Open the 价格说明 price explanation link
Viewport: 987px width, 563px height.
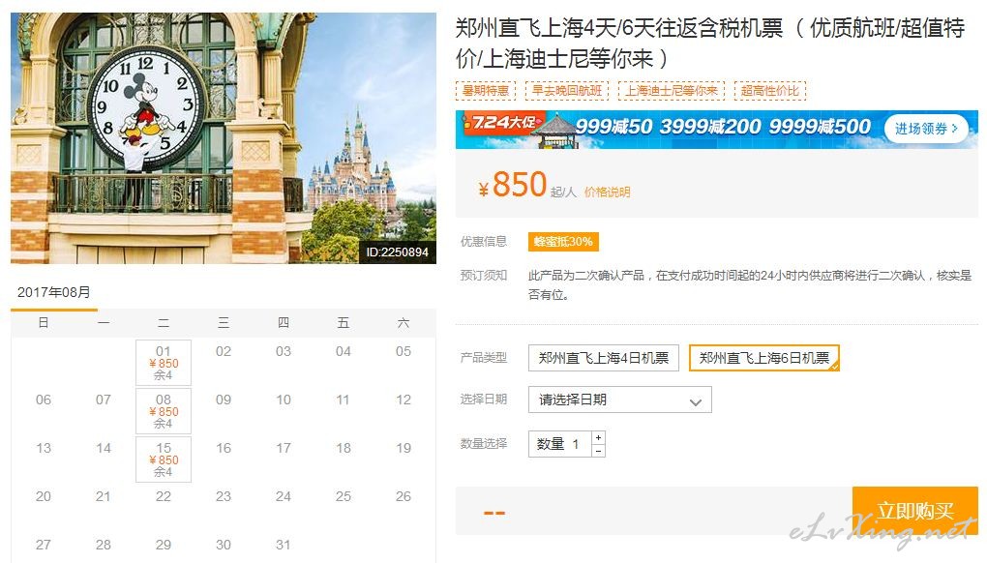click(607, 192)
